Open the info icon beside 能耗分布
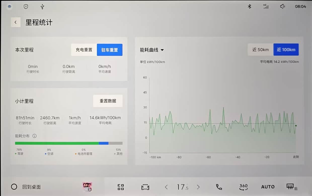This screenshot has height=196, width=312. click(x=34, y=136)
